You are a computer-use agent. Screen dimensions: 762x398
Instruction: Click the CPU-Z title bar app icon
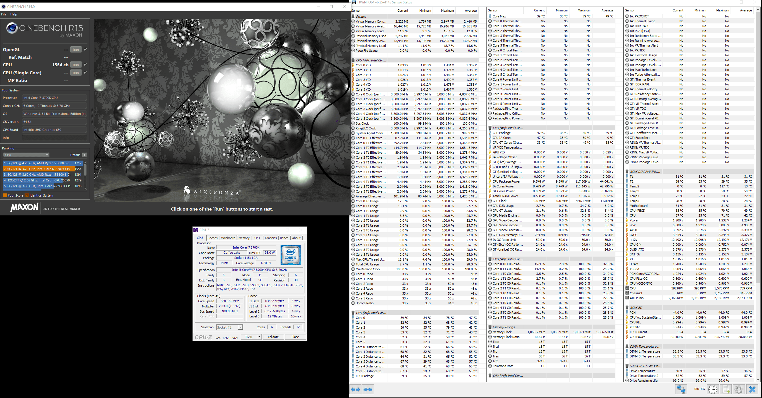coord(196,230)
